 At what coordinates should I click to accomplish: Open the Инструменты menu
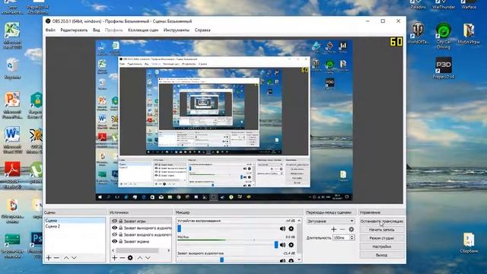click(177, 30)
